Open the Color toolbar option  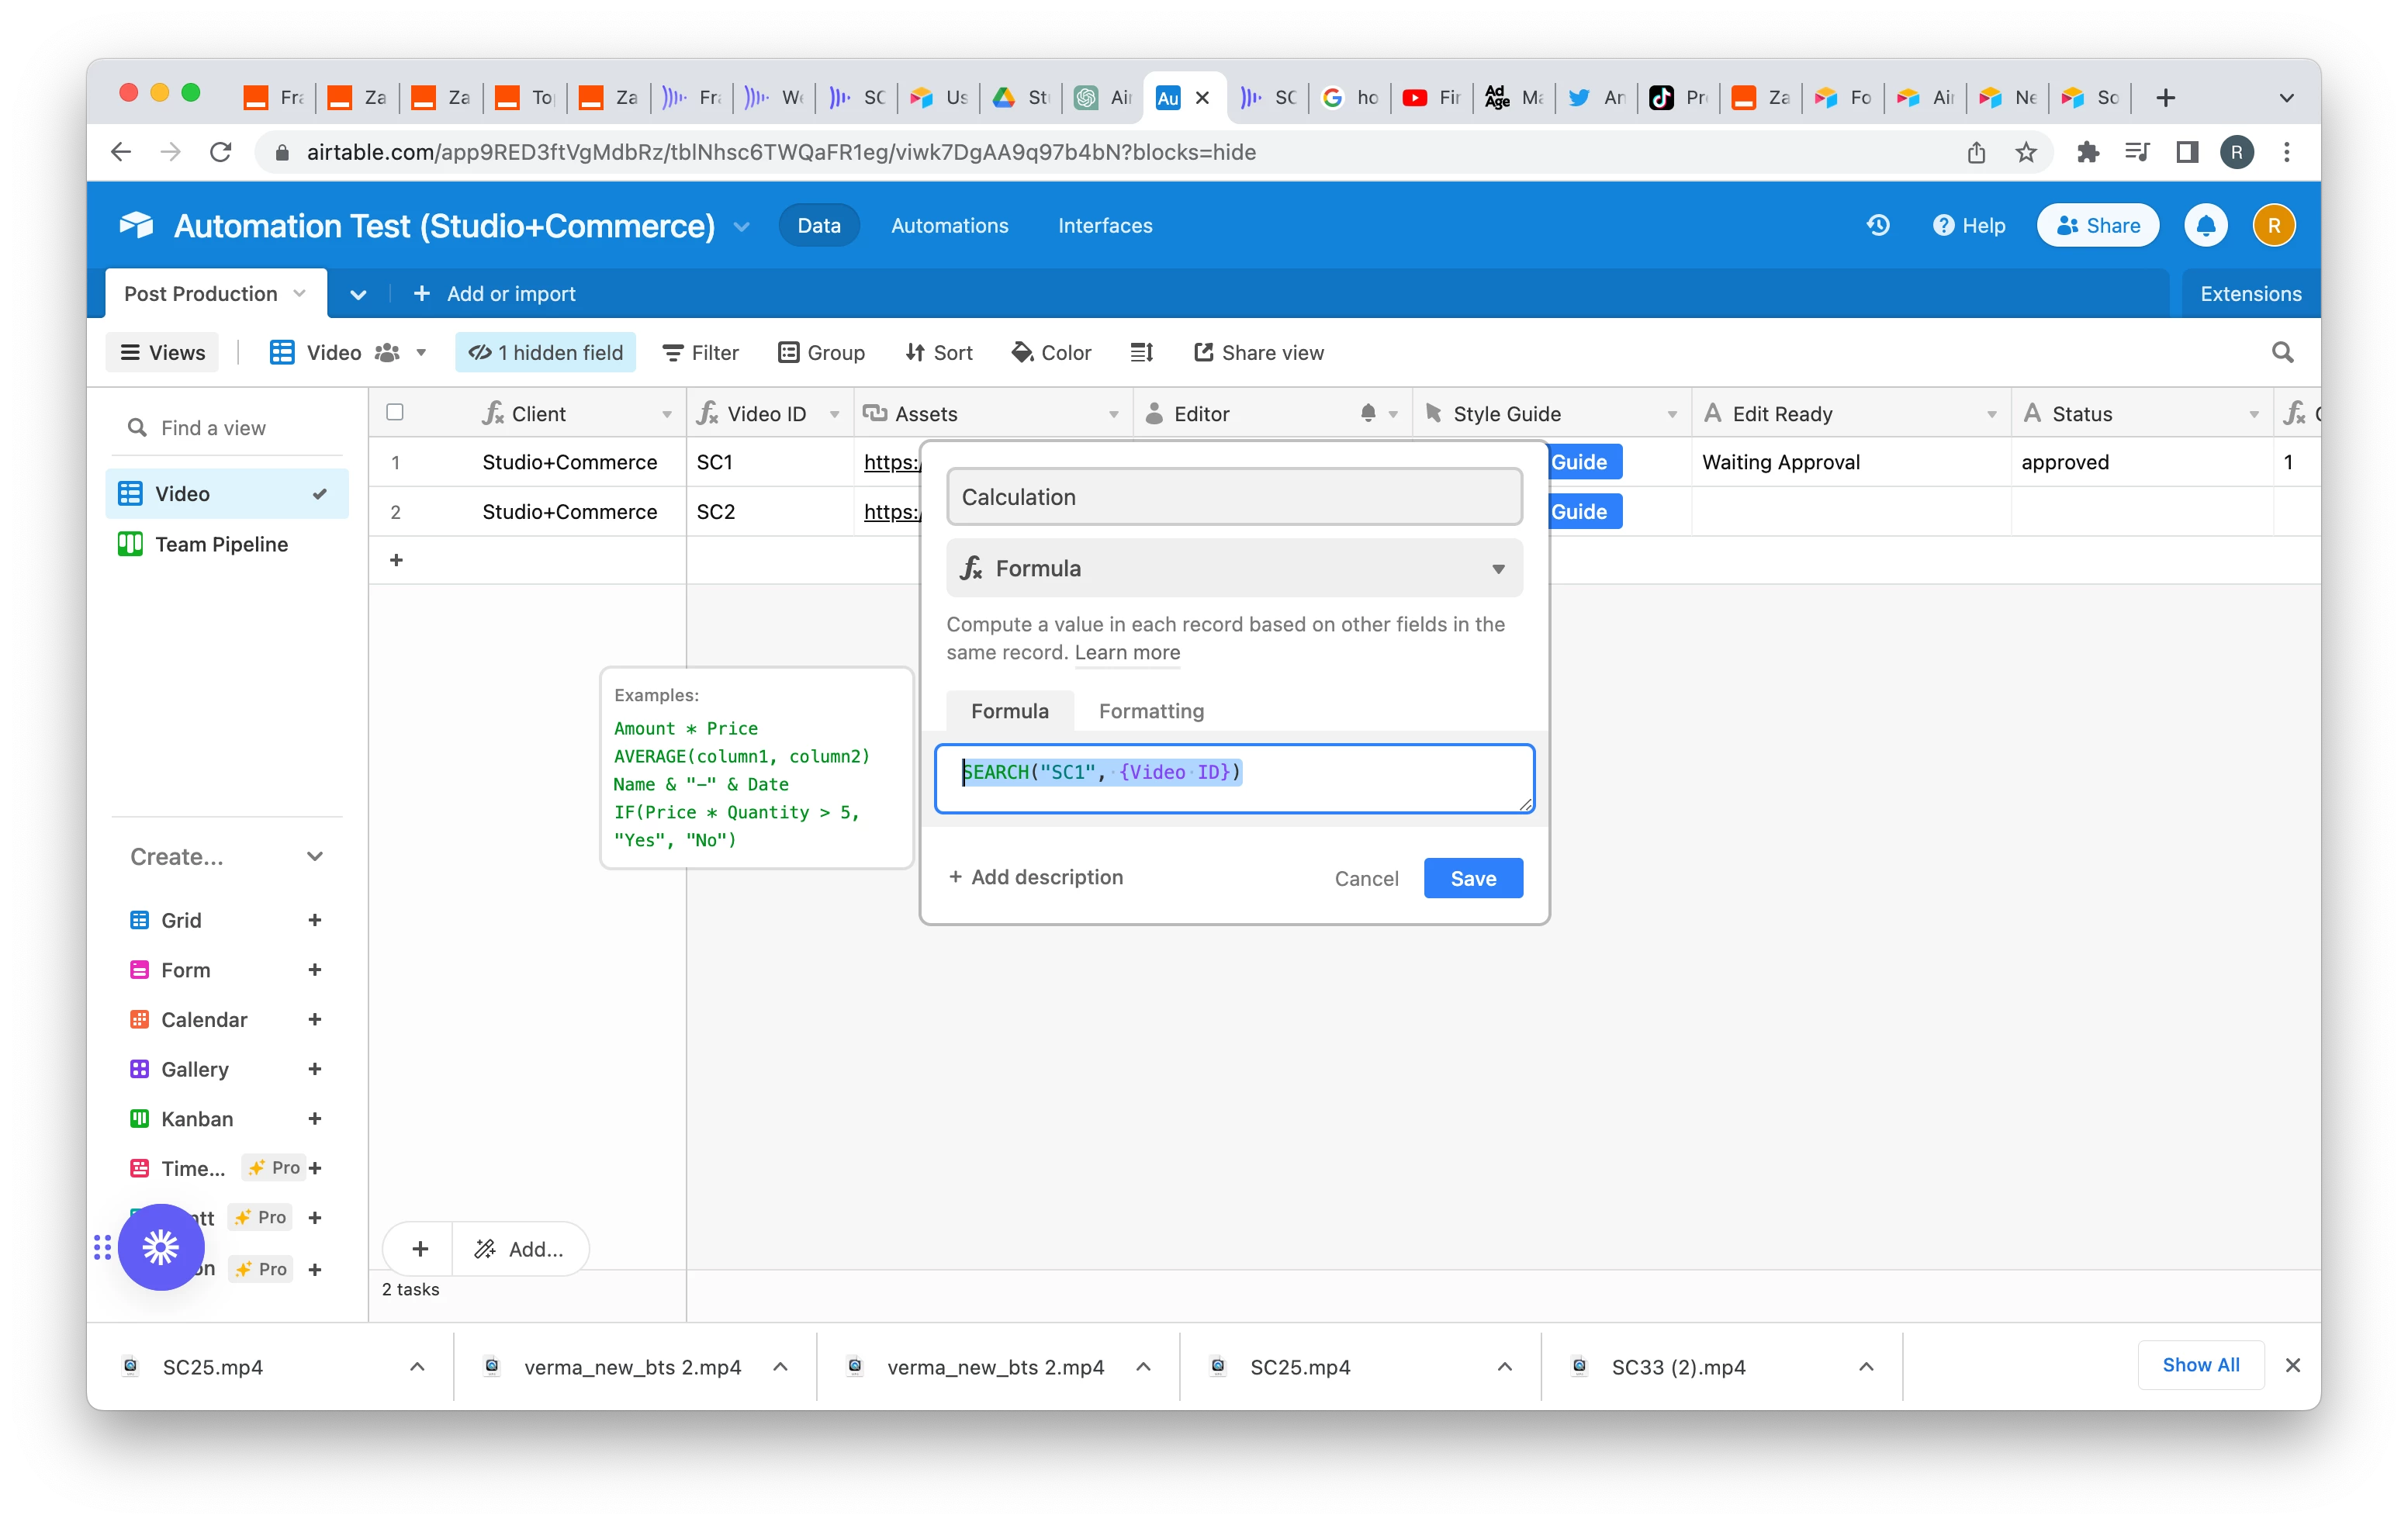pos(1051,352)
